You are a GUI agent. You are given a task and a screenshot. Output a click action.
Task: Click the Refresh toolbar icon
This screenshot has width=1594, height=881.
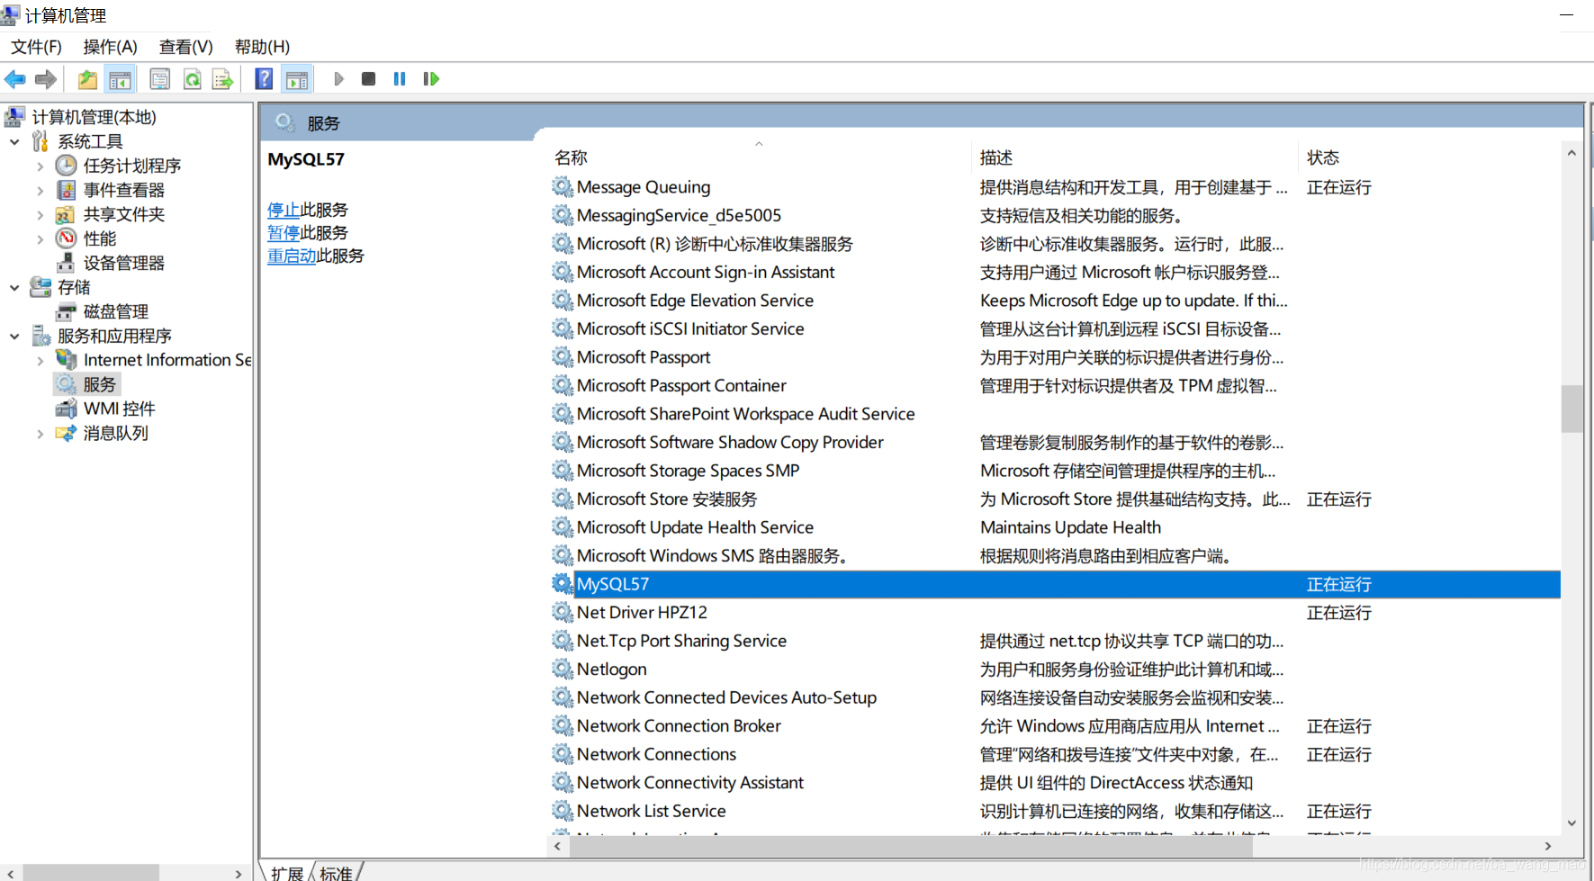point(192,79)
